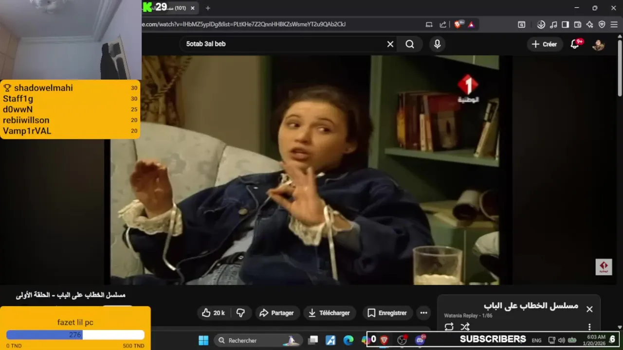Click the webcam overlay thumbnail

tap(71, 40)
